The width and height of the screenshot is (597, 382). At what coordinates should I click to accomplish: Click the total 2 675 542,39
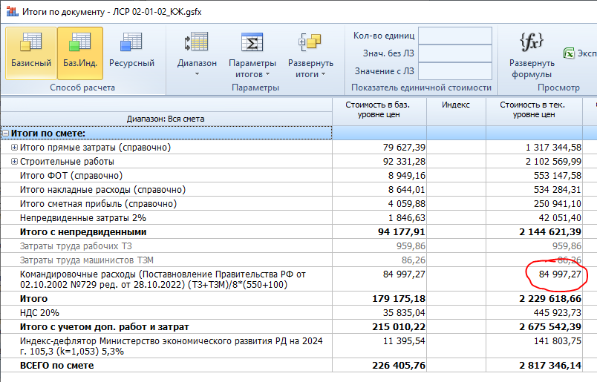550,327
